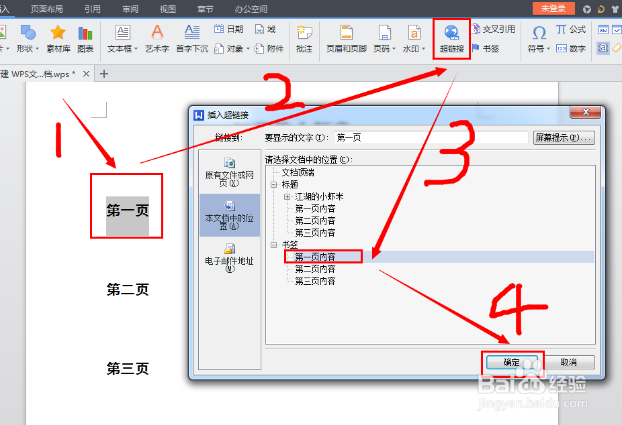The image size is (622, 425).
Task: Insert a 批注 comment
Action: pos(304,38)
